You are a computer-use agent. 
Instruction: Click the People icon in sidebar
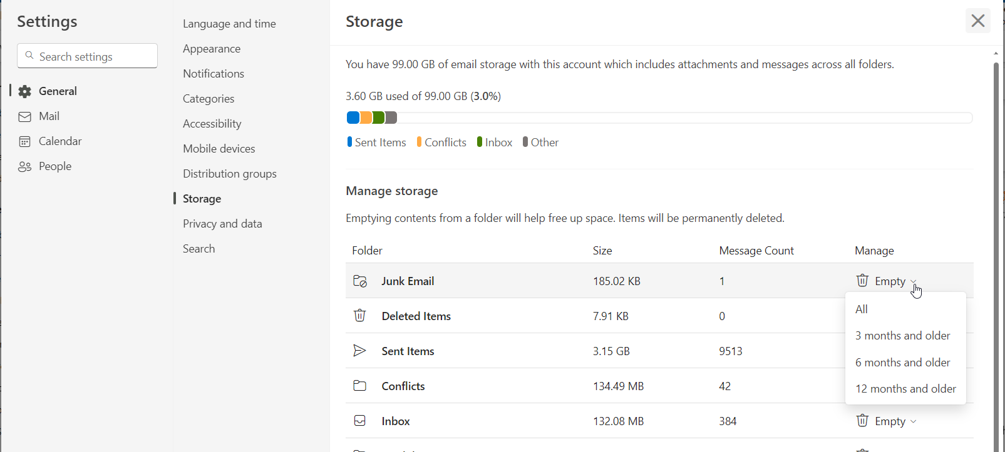coord(25,167)
